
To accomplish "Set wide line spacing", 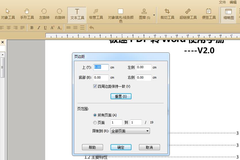I will 82,28.
